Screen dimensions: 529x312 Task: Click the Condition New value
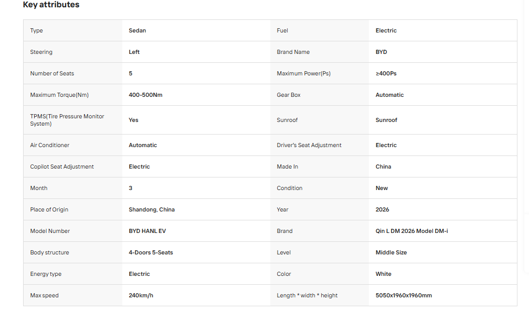(x=382, y=188)
